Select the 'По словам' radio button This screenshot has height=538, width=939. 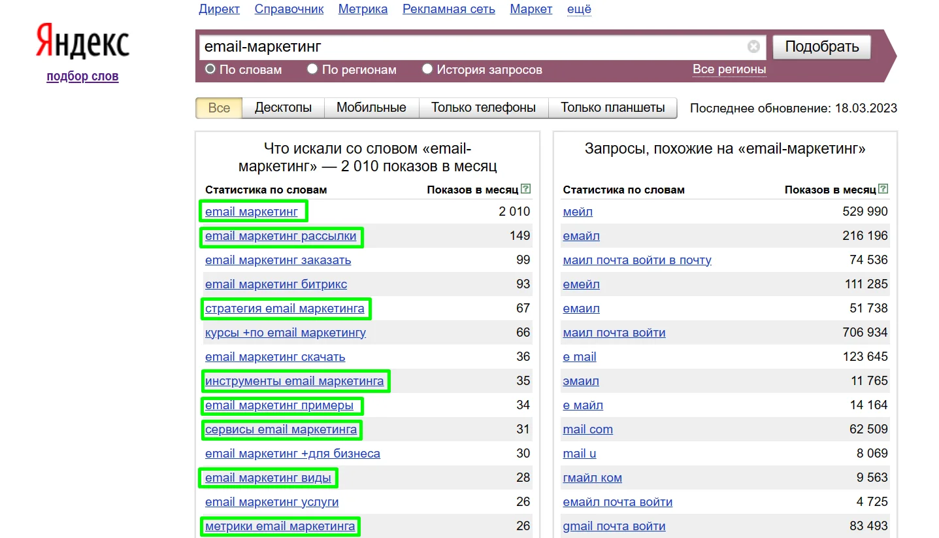click(x=210, y=69)
